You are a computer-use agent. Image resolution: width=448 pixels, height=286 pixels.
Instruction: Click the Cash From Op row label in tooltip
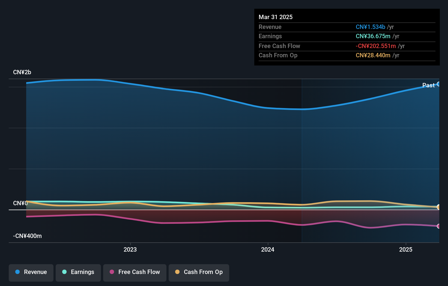click(278, 55)
